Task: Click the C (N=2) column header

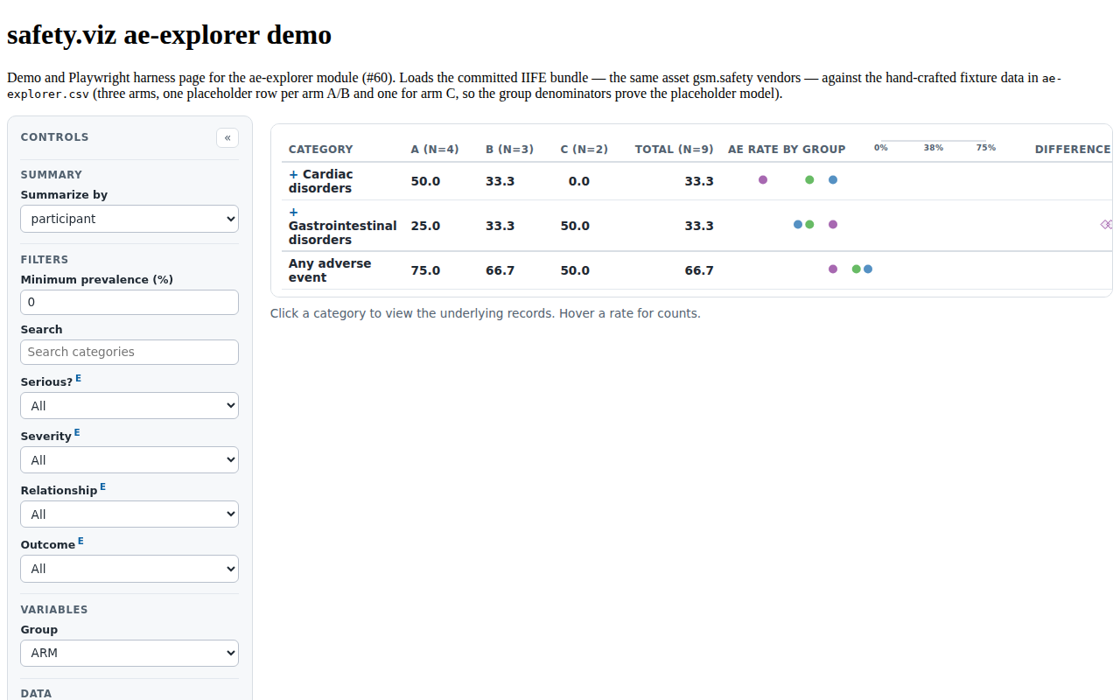Action: click(x=584, y=149)
